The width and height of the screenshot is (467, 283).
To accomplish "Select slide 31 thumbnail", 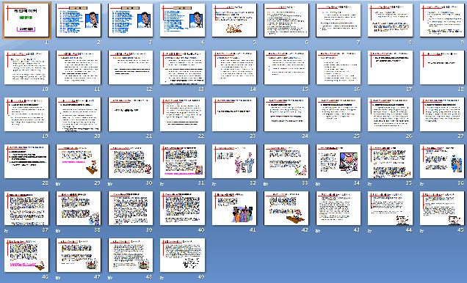I will (182, 161).
